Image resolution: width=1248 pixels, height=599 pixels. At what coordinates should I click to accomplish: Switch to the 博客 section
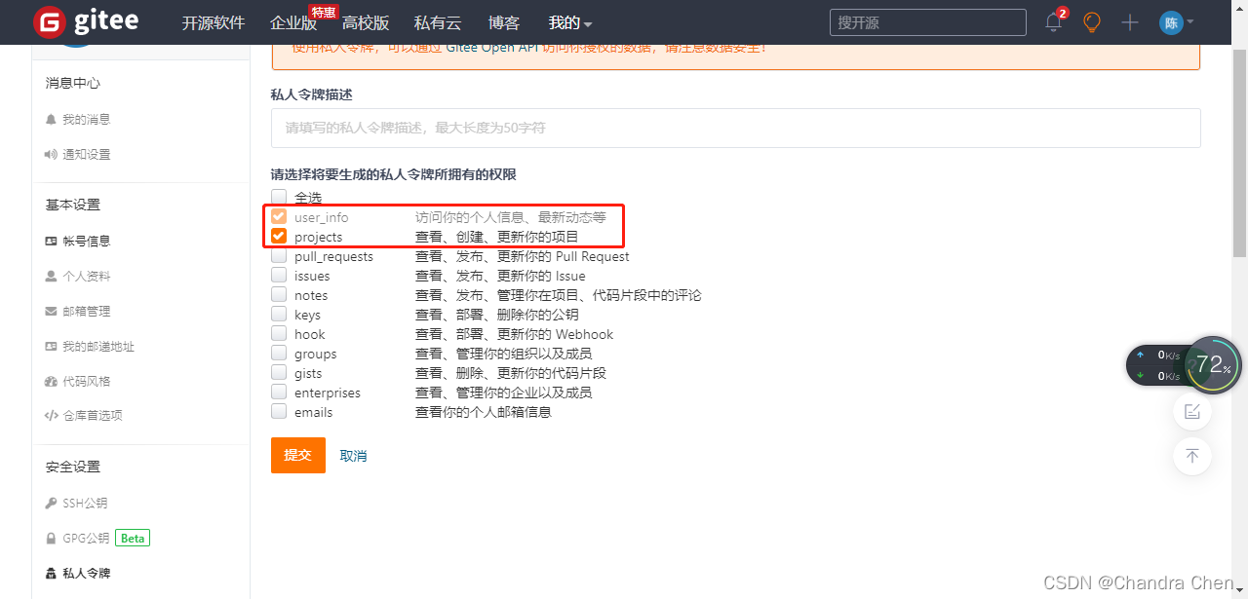click(503, 21)
